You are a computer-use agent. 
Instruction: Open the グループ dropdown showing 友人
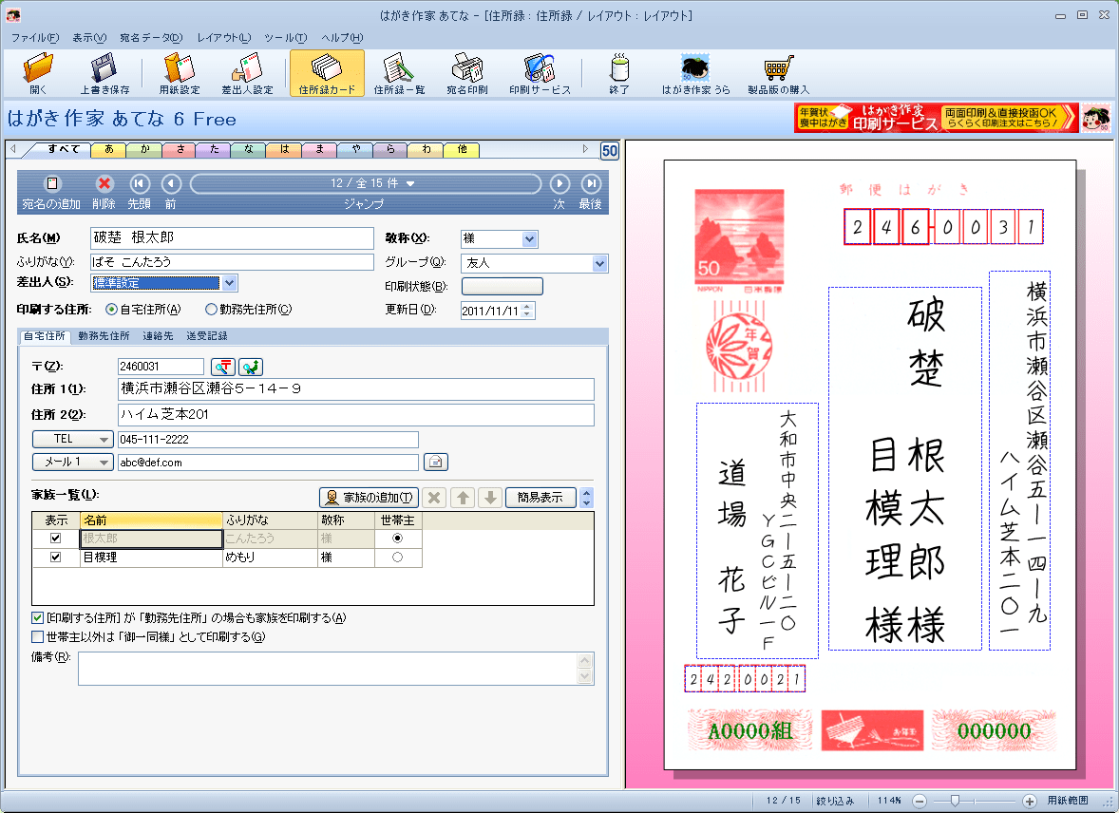pyautogui.click(x=599, y=263)
